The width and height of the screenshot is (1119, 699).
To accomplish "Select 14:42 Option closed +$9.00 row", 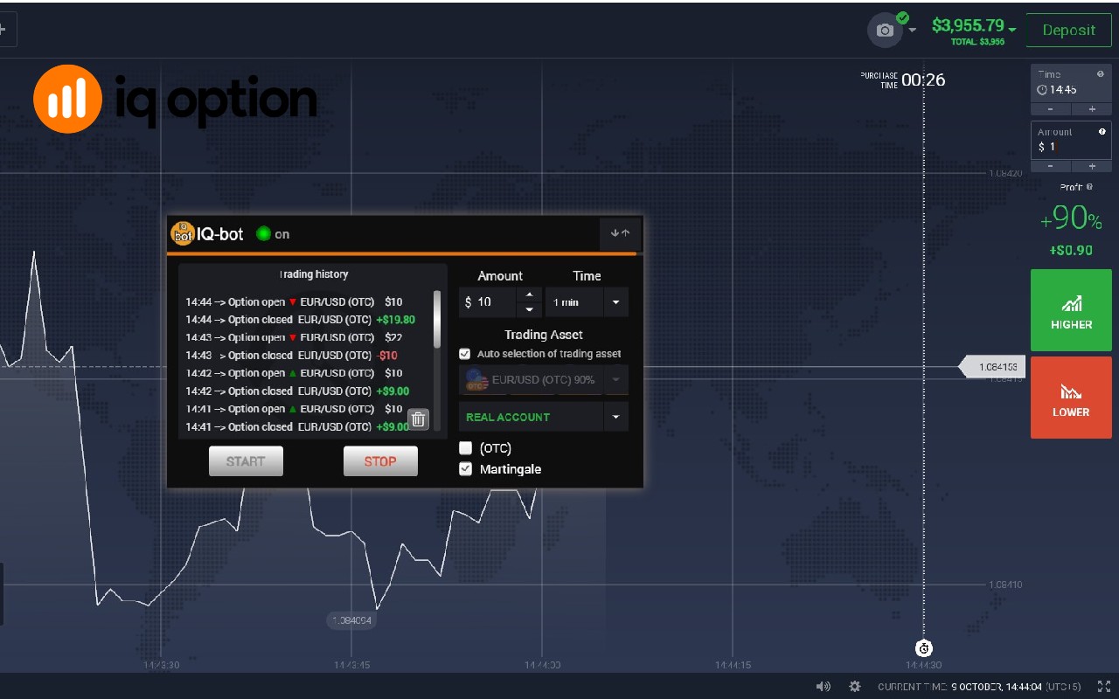I will [297, 391].
